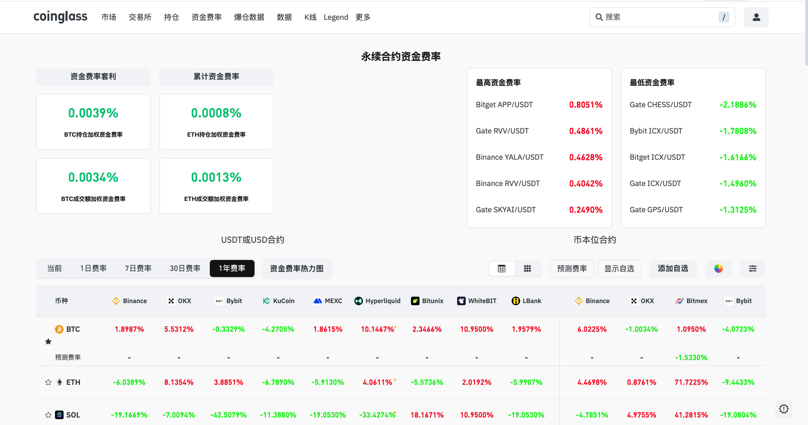
Task: Click the MEXC exchange column header
Action: (x=328, y=301)
